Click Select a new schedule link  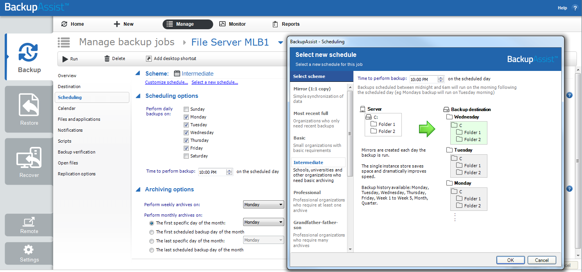pyautogui.click(x=215, y=82)
